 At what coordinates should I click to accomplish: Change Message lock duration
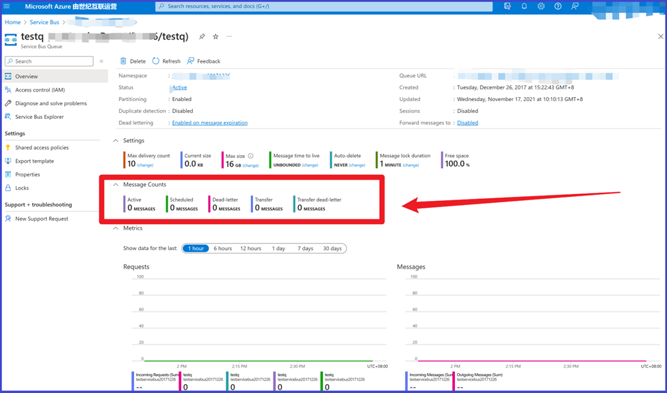411,165
